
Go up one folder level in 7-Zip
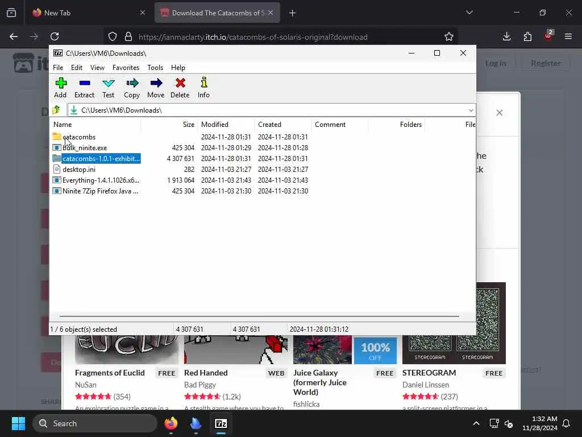pyautogui.click(x=56, y=110)
